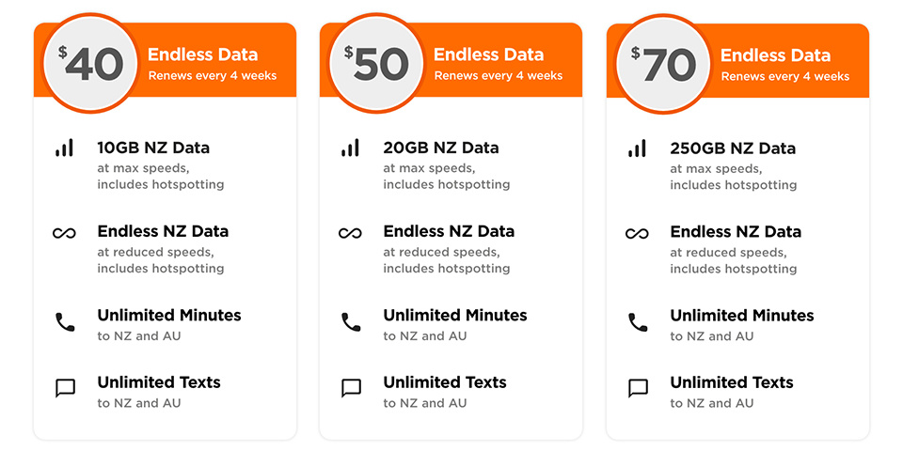Click the infinity icon on $50 plan
This screenshot has width=903, height=451.
[x=350, y=233]
